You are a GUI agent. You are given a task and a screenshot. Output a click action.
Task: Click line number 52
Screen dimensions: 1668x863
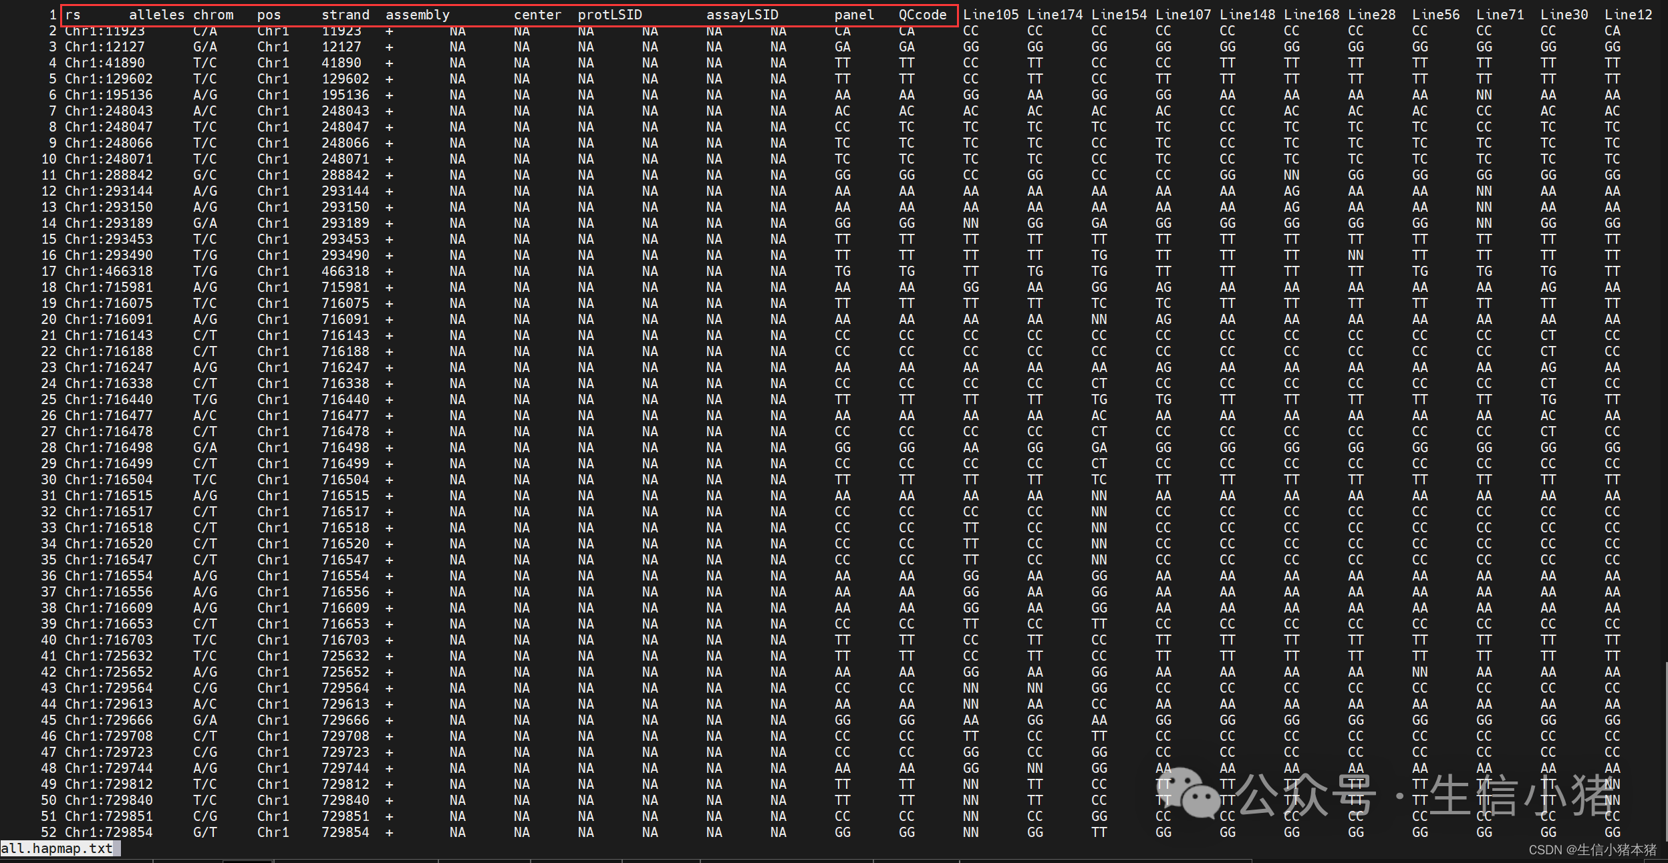pos(49,832)
